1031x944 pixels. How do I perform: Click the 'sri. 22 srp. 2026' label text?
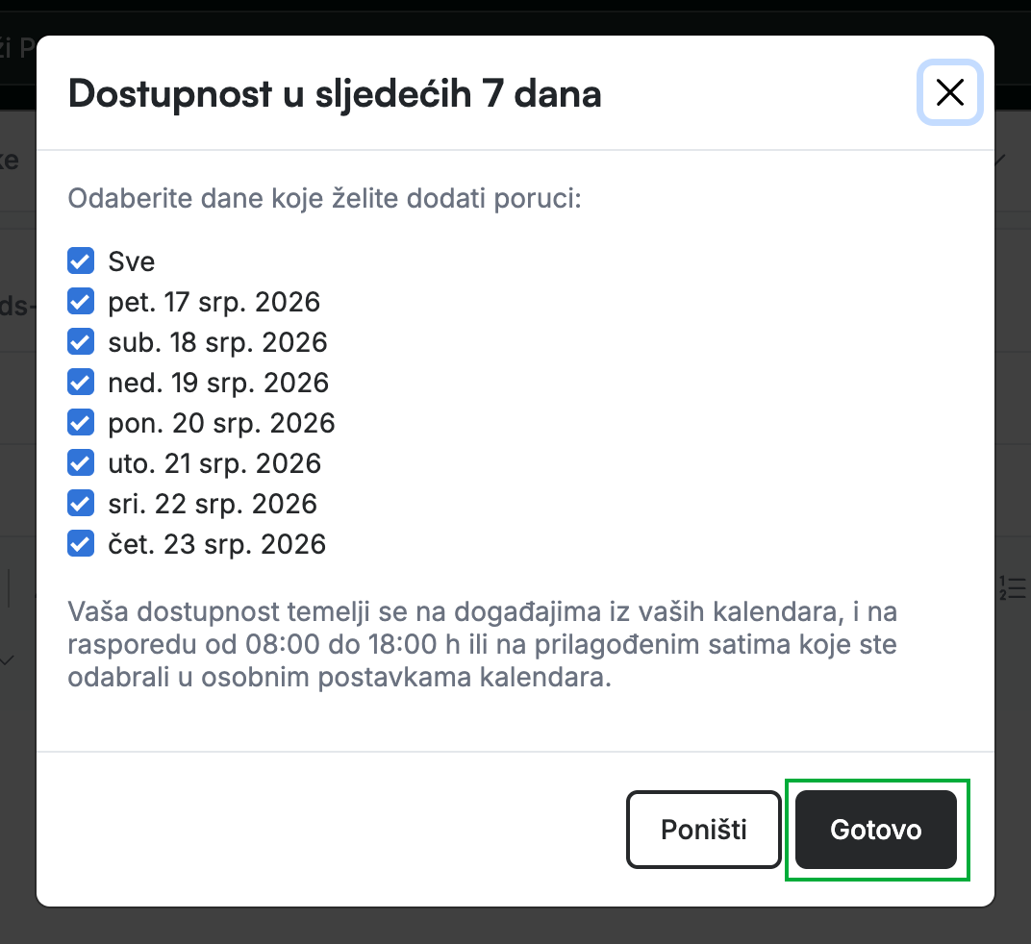pos(213,505)
